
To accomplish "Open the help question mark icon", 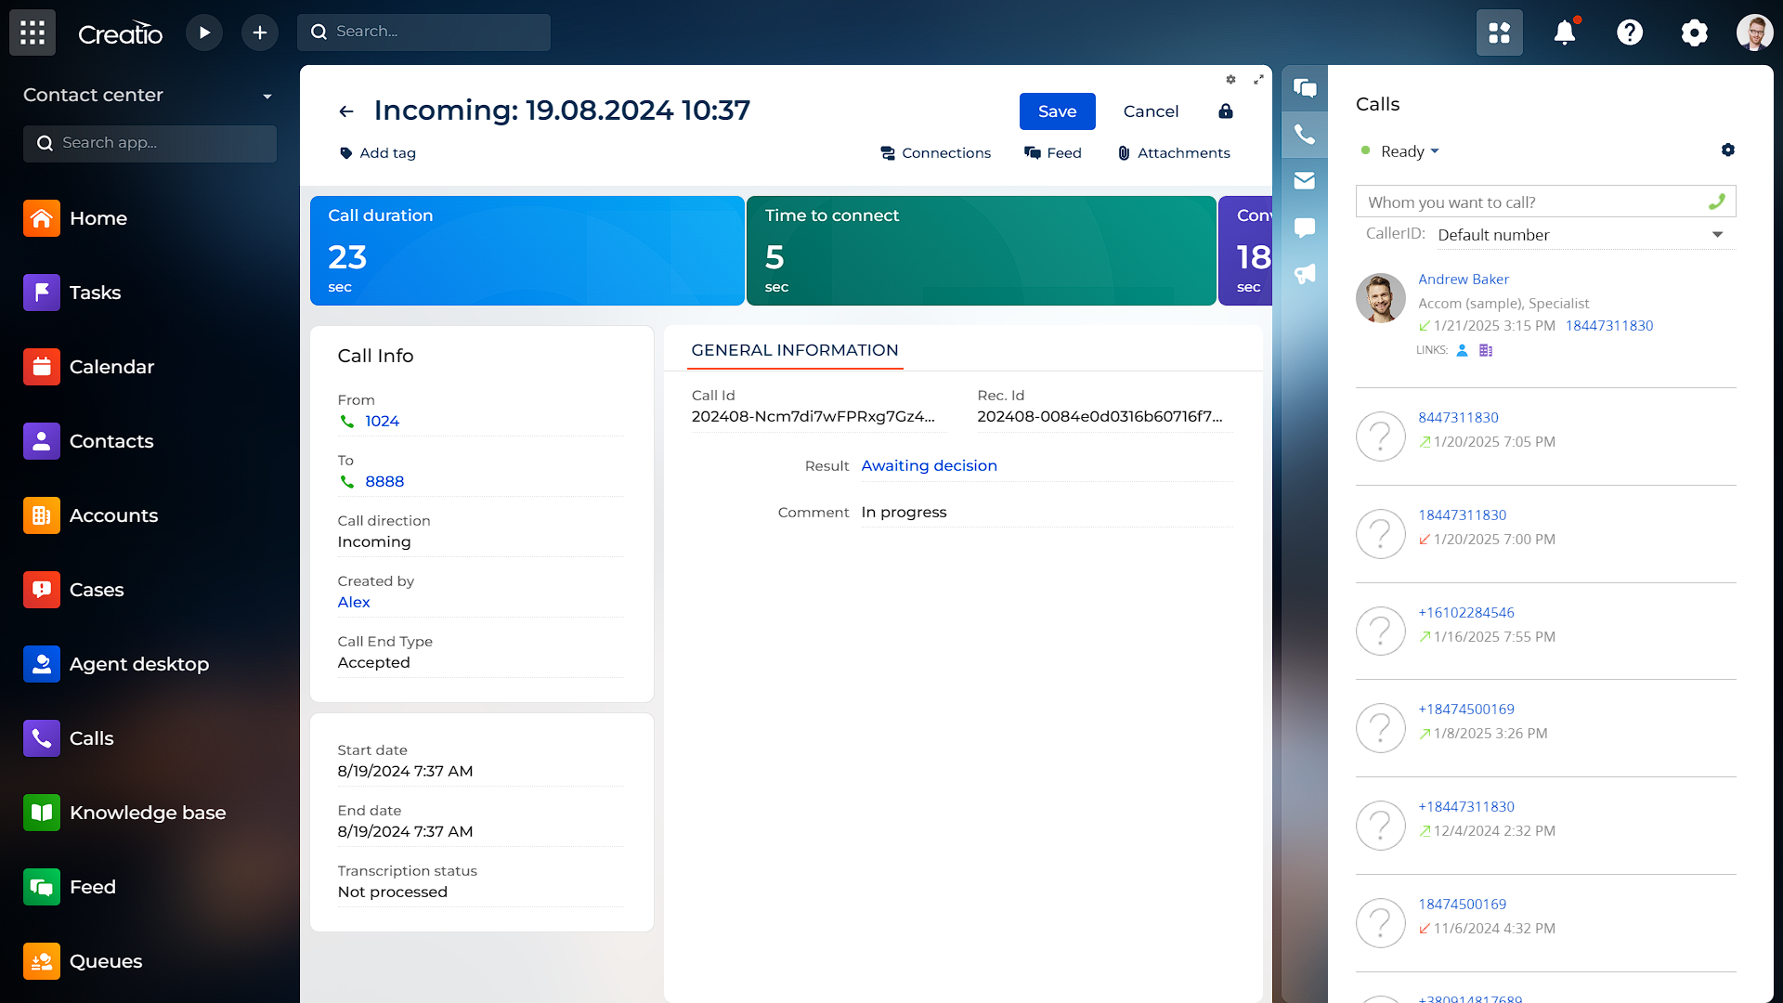I will pos(1630,33).
